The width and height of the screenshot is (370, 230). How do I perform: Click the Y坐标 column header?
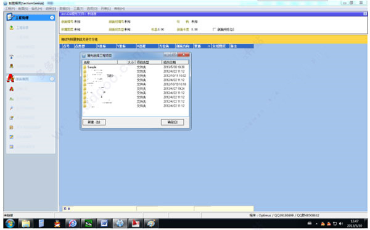point(126,46)
